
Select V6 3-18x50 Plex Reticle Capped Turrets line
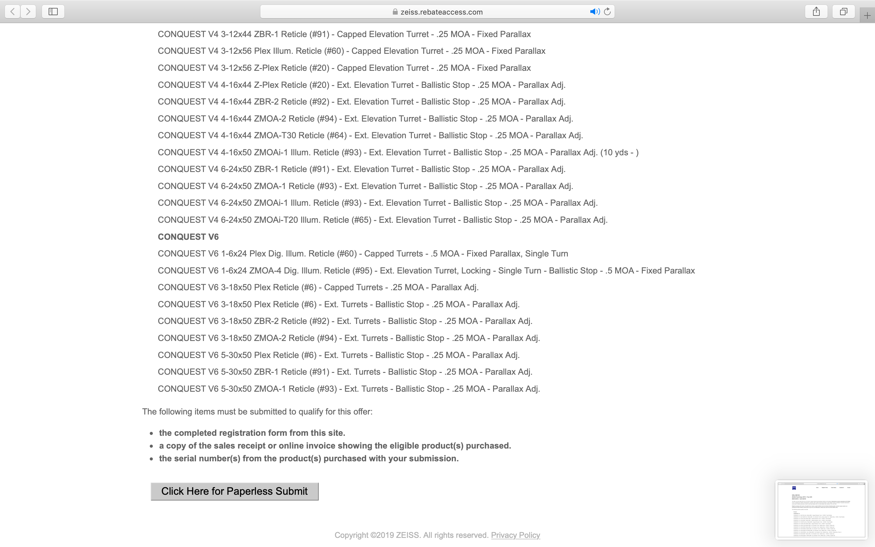(318, 287)
